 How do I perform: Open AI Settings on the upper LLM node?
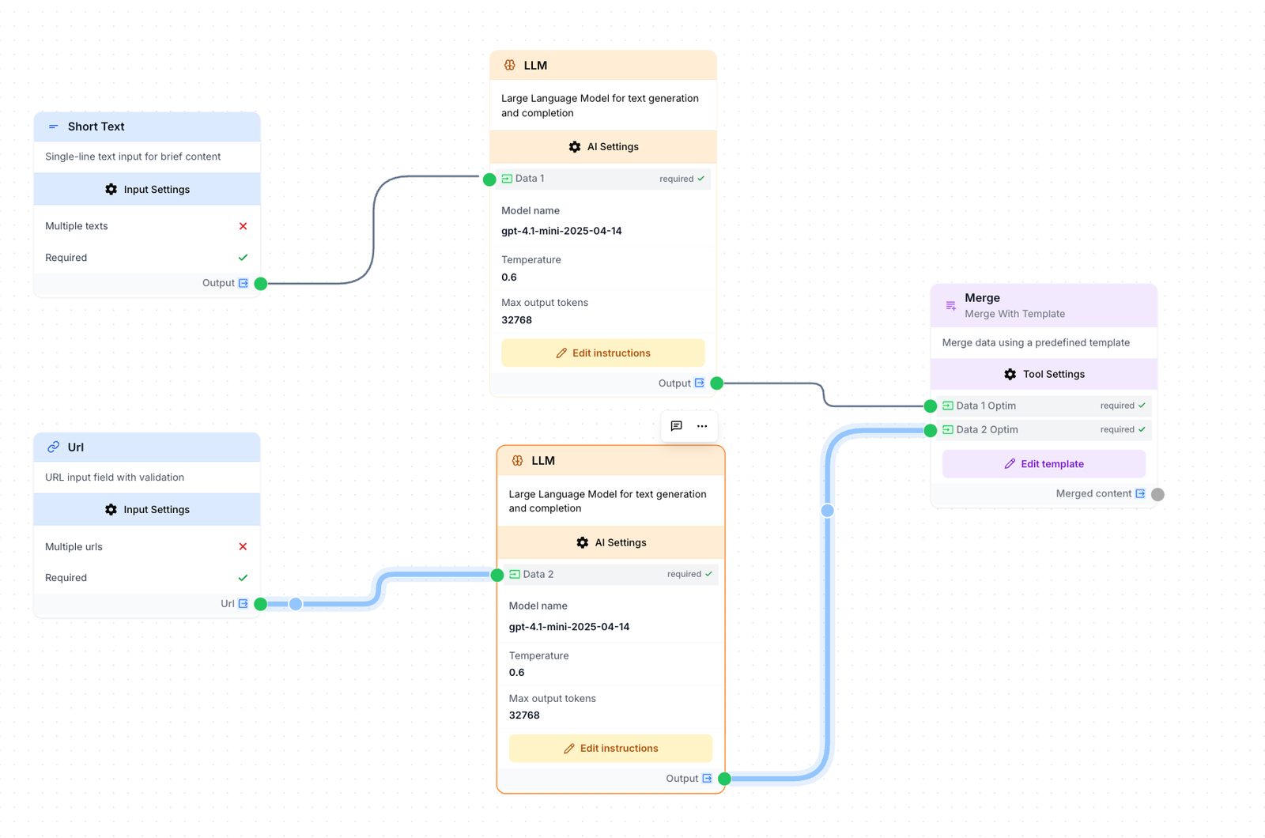[x=603, y=147]
